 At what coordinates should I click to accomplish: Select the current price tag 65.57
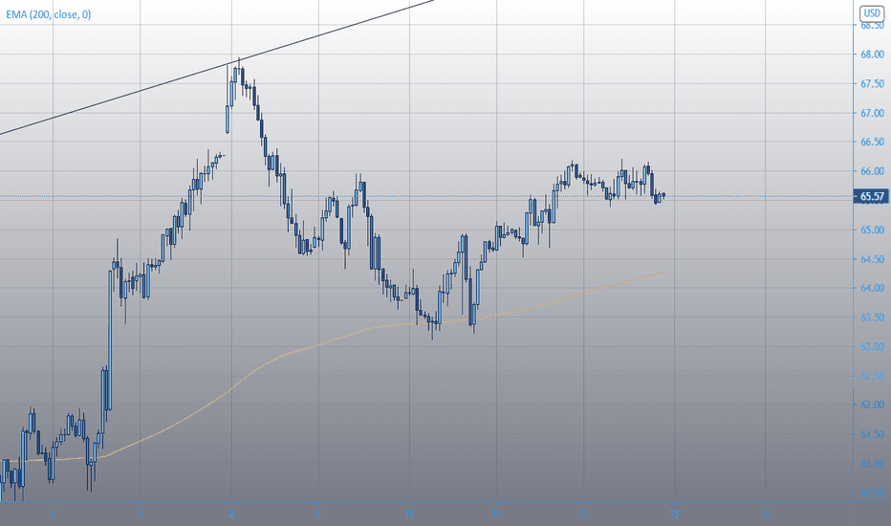point(871,197)
